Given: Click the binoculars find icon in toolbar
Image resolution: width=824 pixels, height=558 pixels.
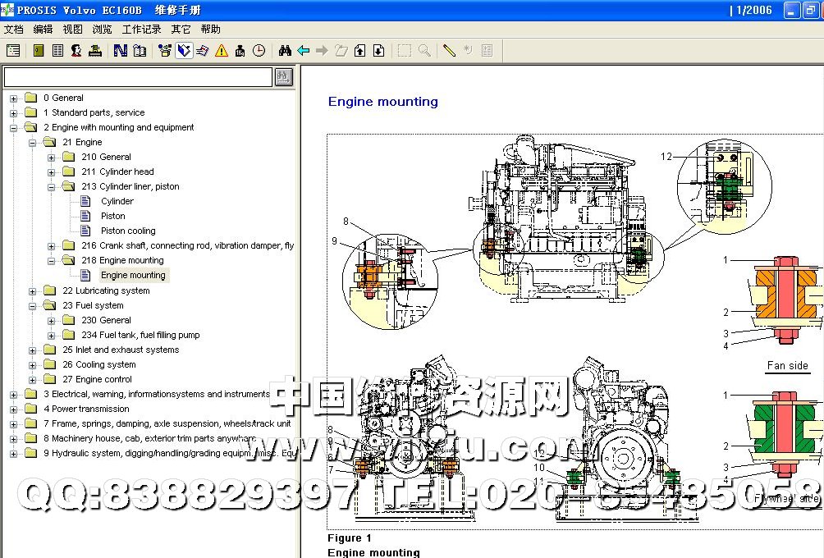Looking at the screenshot, I should pos(285,50).
